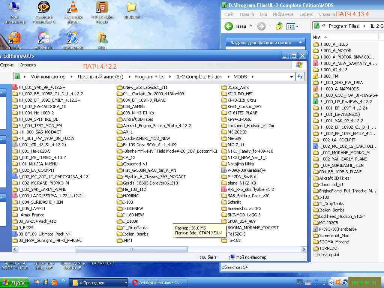The width and height of the screenshot is (384, 288).
Task: Select green folder !!!_000_UP_RealFWs_4.12.2
Action: tap(343, 102)
